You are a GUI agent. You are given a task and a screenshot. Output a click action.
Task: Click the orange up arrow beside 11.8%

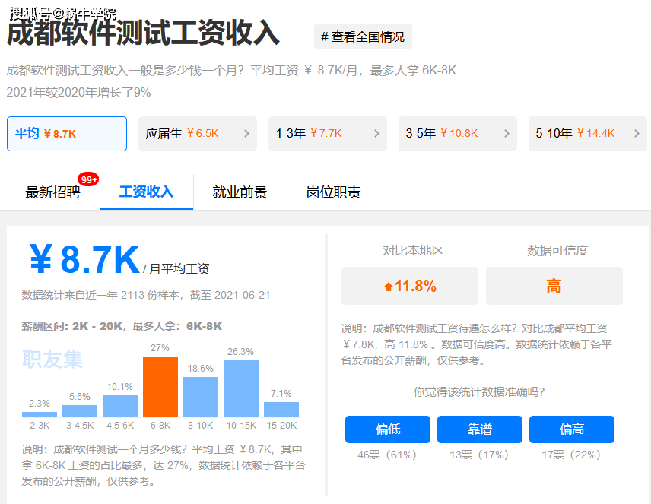click(x=388, y=287)
